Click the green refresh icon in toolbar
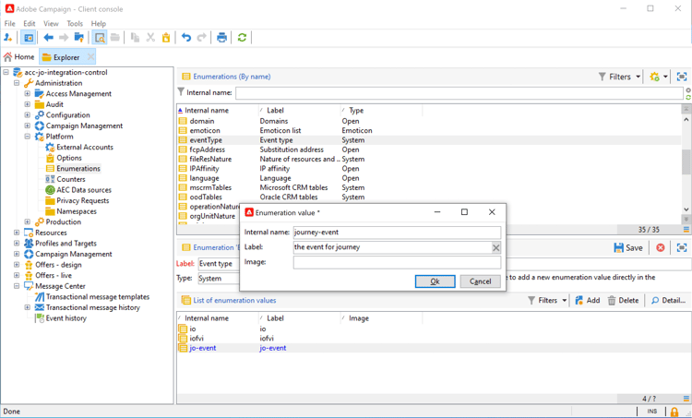692x418 pixels. pos(242,38)
